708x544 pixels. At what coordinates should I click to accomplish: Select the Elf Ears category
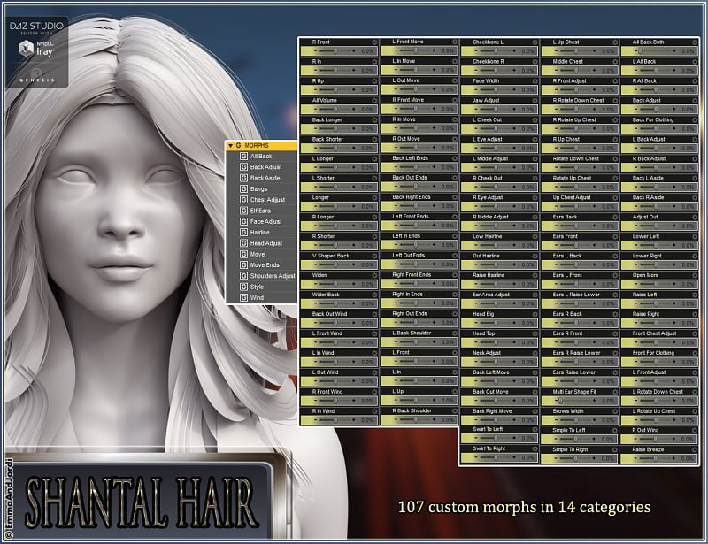pos(260,211)
